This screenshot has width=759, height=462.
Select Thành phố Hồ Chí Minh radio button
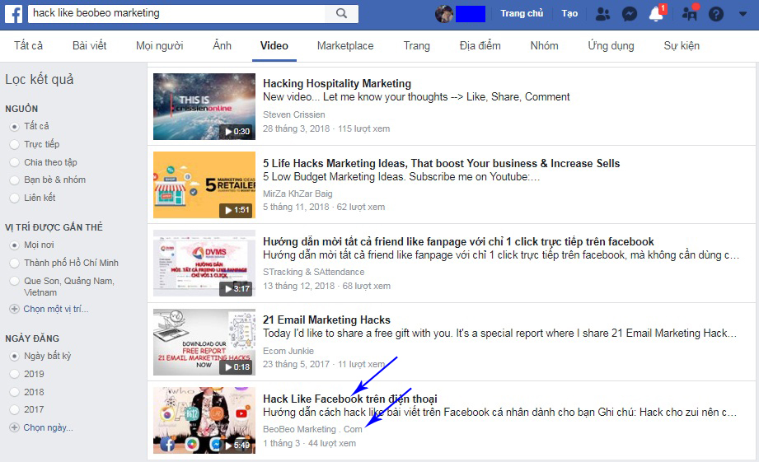click(15, 264)
